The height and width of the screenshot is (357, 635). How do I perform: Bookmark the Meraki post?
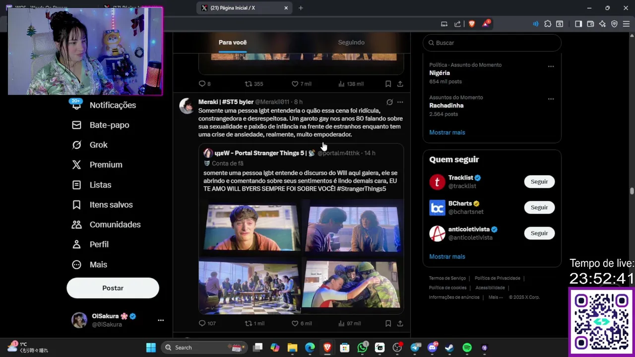388,323
